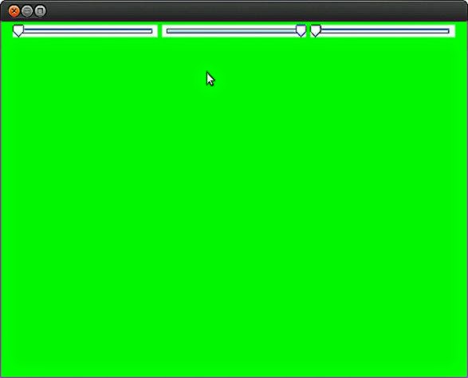
Task: Click the first slider's track bar
Action: coord(88,31)
